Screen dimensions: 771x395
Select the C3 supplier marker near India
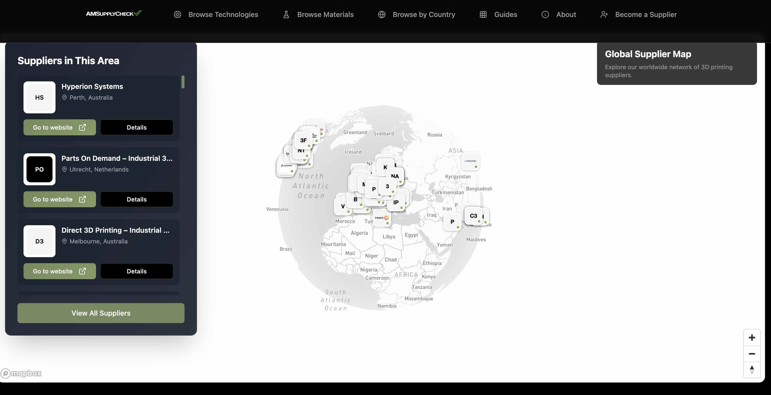473,215
